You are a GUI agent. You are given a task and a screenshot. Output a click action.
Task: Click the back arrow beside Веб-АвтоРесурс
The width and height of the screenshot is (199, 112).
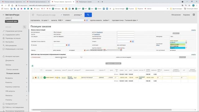coord(3,15)
